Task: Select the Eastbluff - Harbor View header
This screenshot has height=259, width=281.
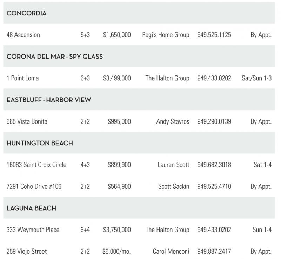Action: pyautogui.click(x=49, y=100)
